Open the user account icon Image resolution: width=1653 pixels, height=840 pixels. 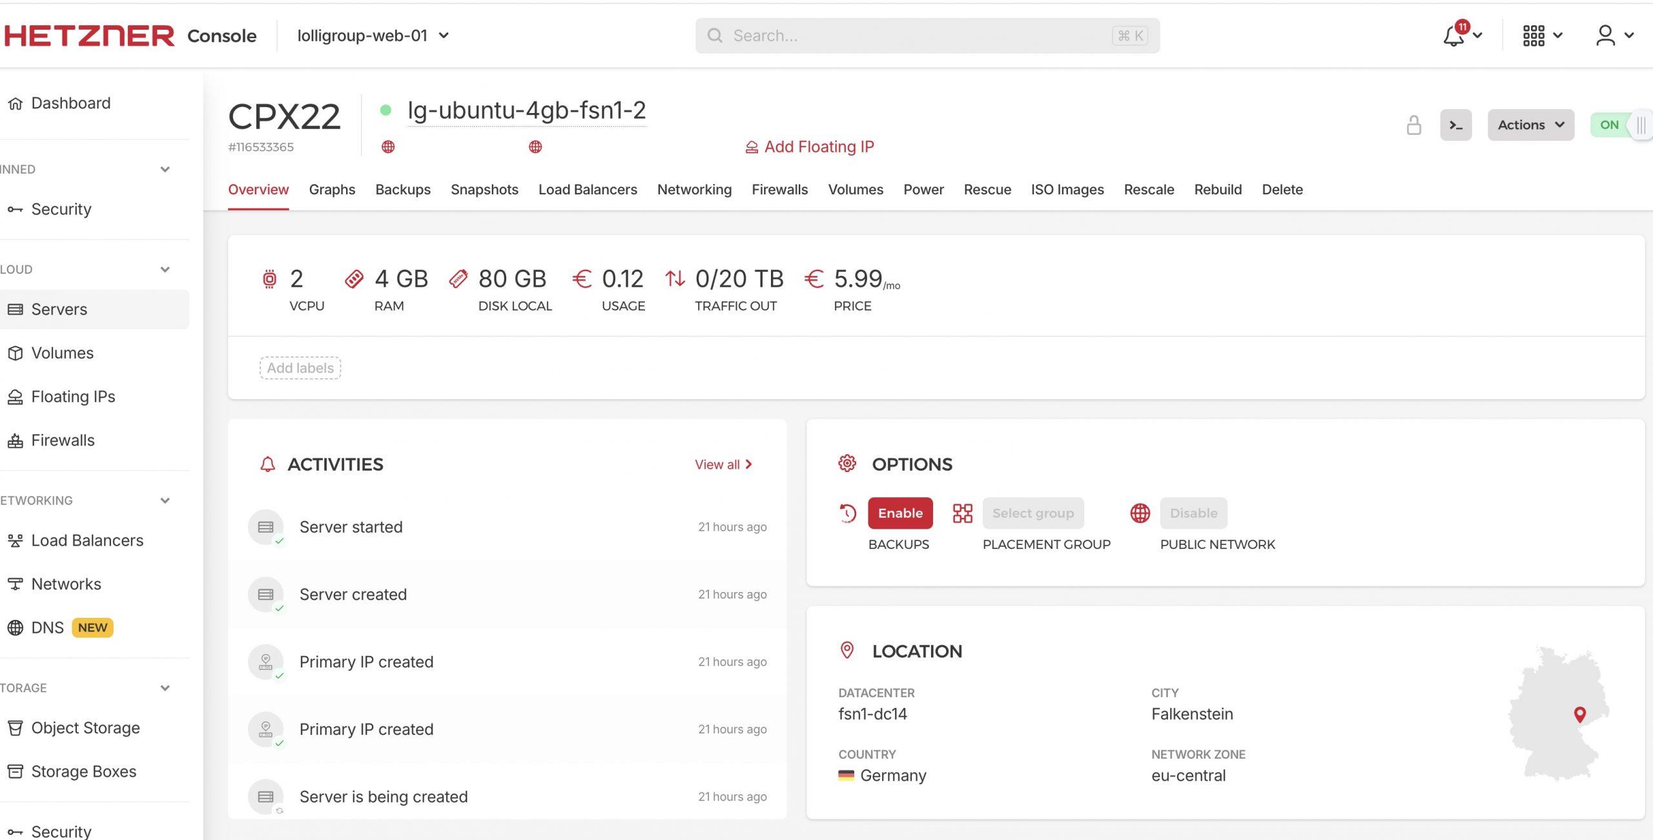[1605, 36]
